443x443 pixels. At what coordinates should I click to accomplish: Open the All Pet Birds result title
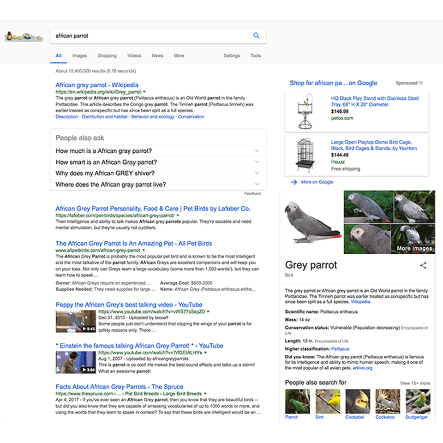134,244
